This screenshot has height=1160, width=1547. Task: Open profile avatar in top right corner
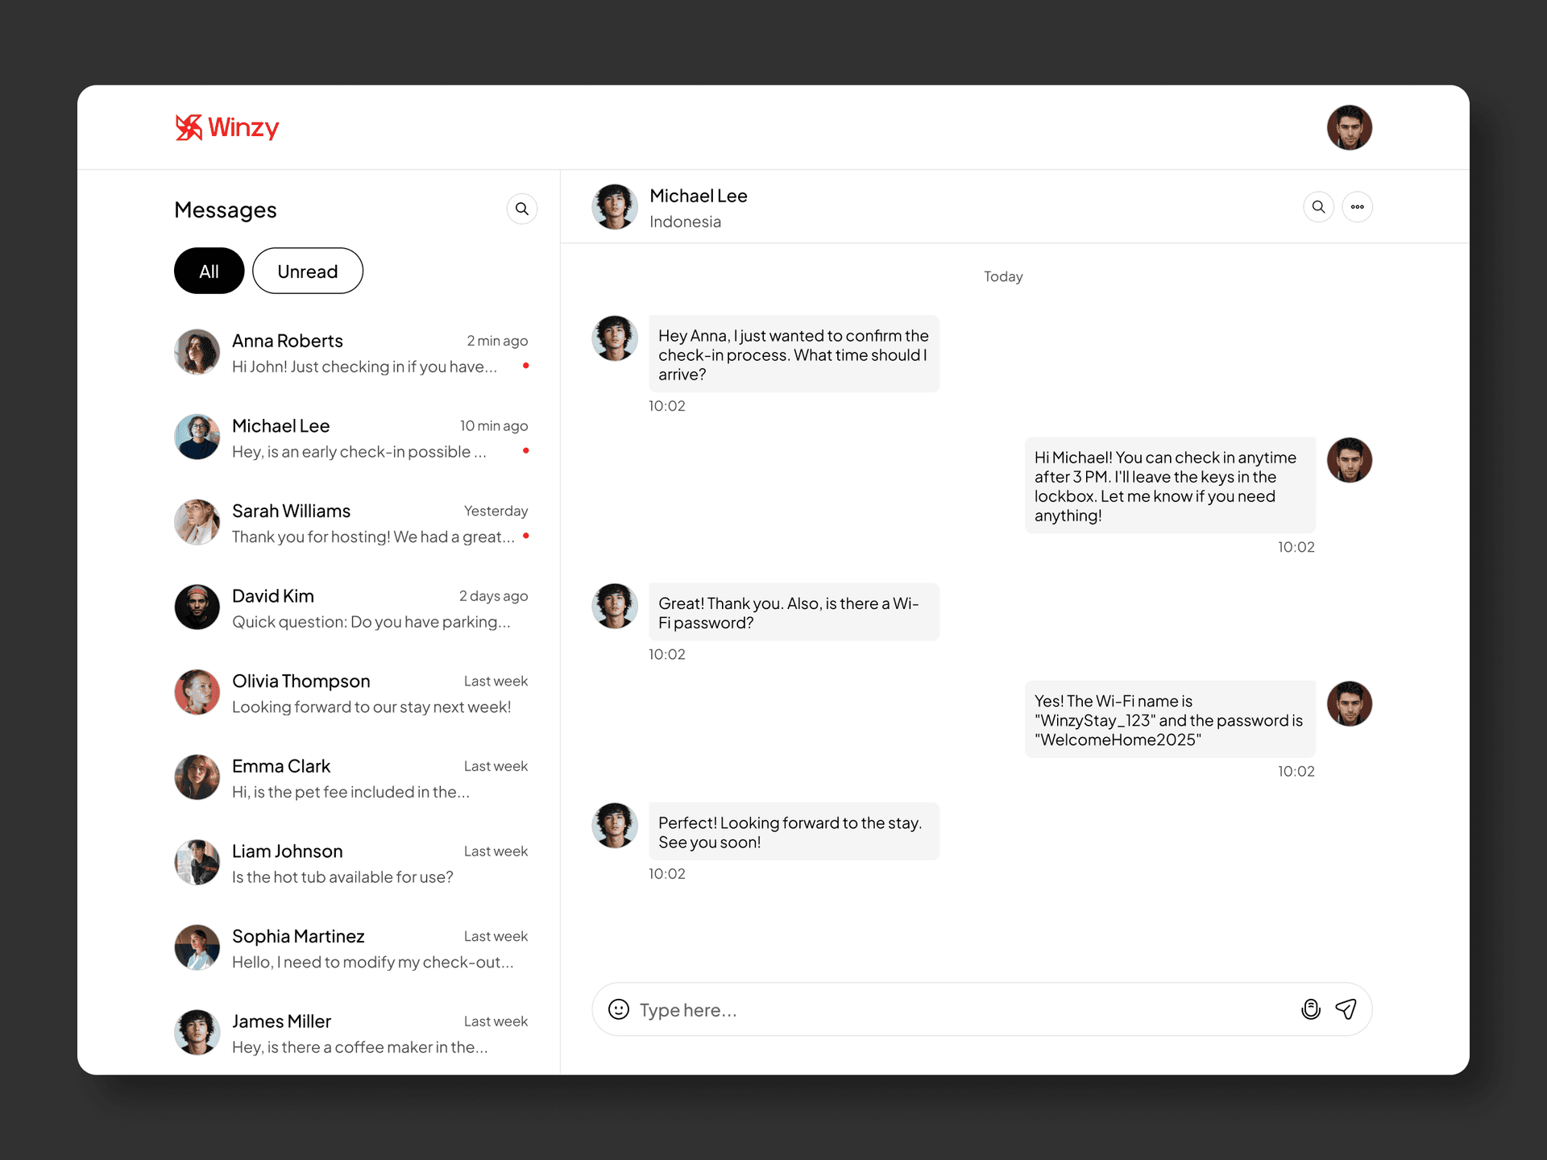coord(1350,127)
